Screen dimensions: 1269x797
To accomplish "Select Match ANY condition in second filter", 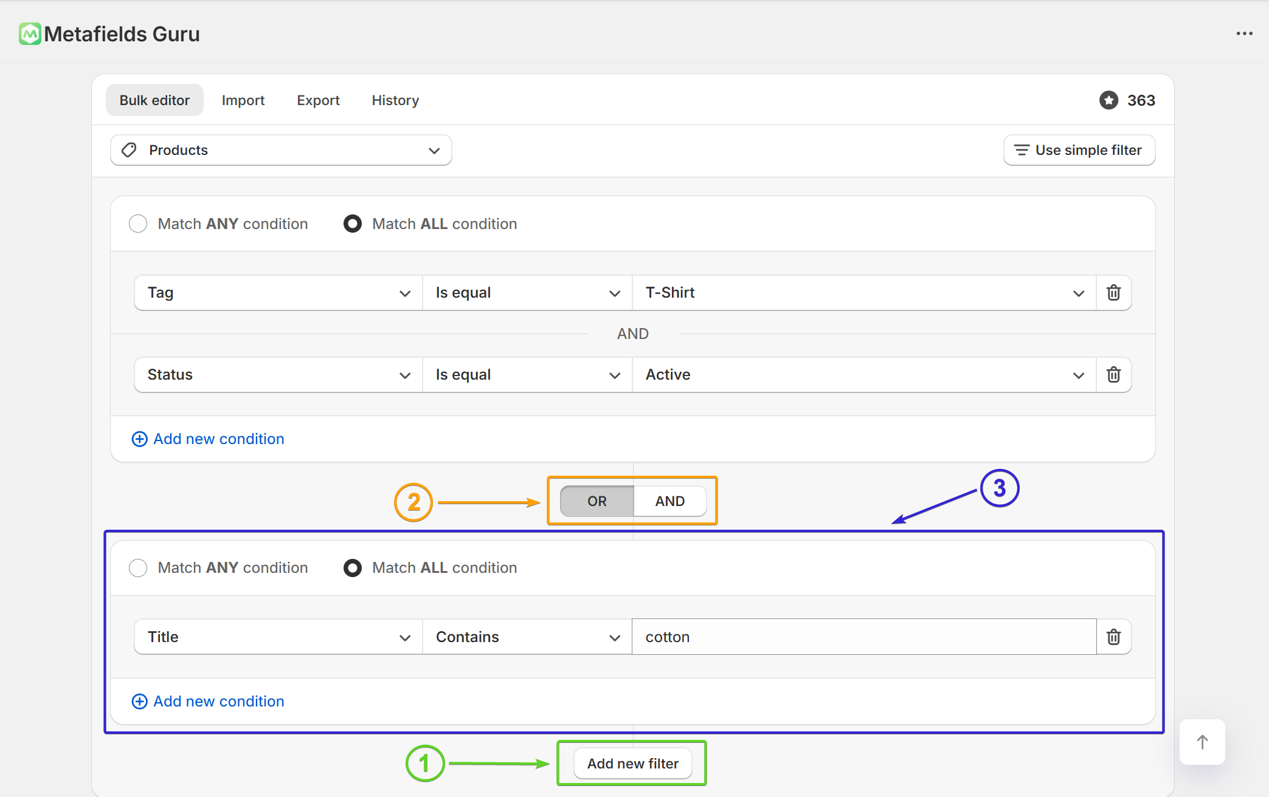I will [139, 567].
